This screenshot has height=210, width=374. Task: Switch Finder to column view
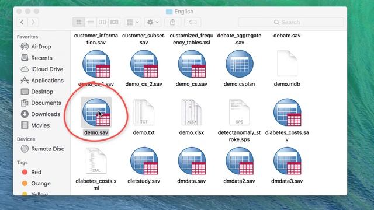point(102,22)
